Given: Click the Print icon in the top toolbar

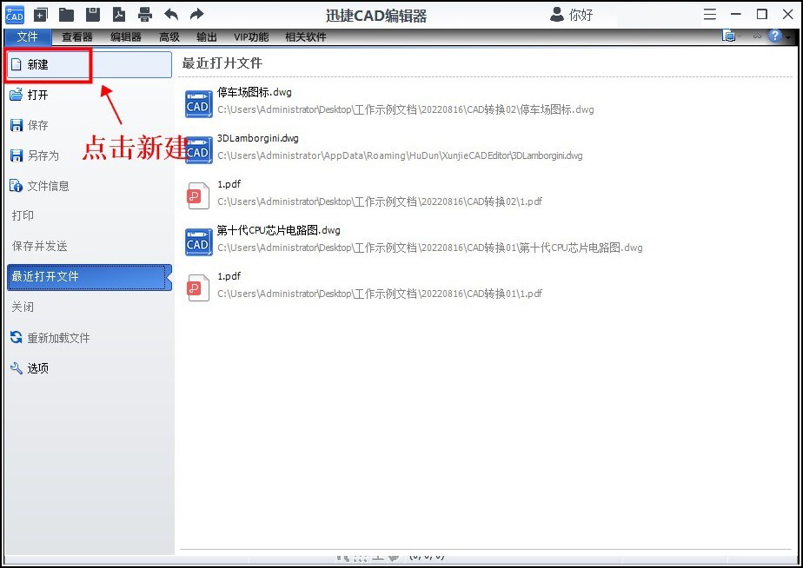Looking at the screenshot, I should 145,14.
